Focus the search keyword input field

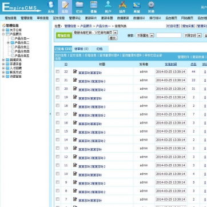[x=169, y=35]
